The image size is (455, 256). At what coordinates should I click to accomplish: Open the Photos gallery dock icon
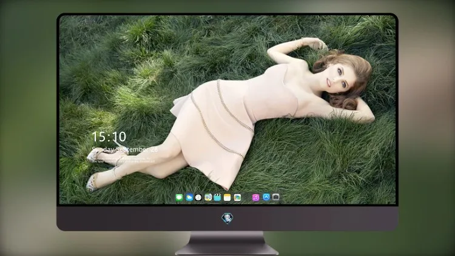237,198
